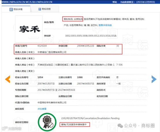Select registration number 4324164

coord(42,46)
